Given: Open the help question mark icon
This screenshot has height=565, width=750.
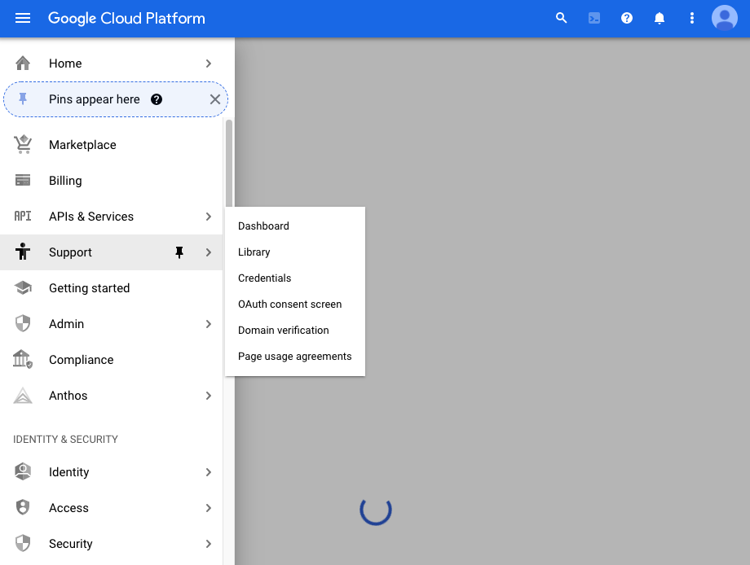Looking at the screenshot, I should click(x=627, y=18).
